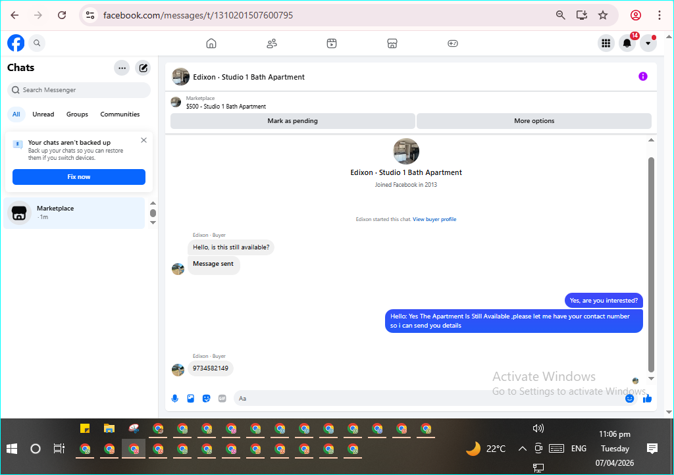Open the emoji picker icon
Screen dimensions: 674x475
pyautogui.click(x=630, y=399)
